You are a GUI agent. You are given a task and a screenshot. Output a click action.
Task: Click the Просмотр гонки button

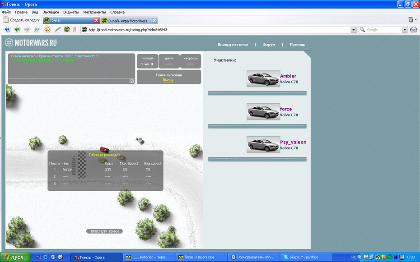coord(104,231)
